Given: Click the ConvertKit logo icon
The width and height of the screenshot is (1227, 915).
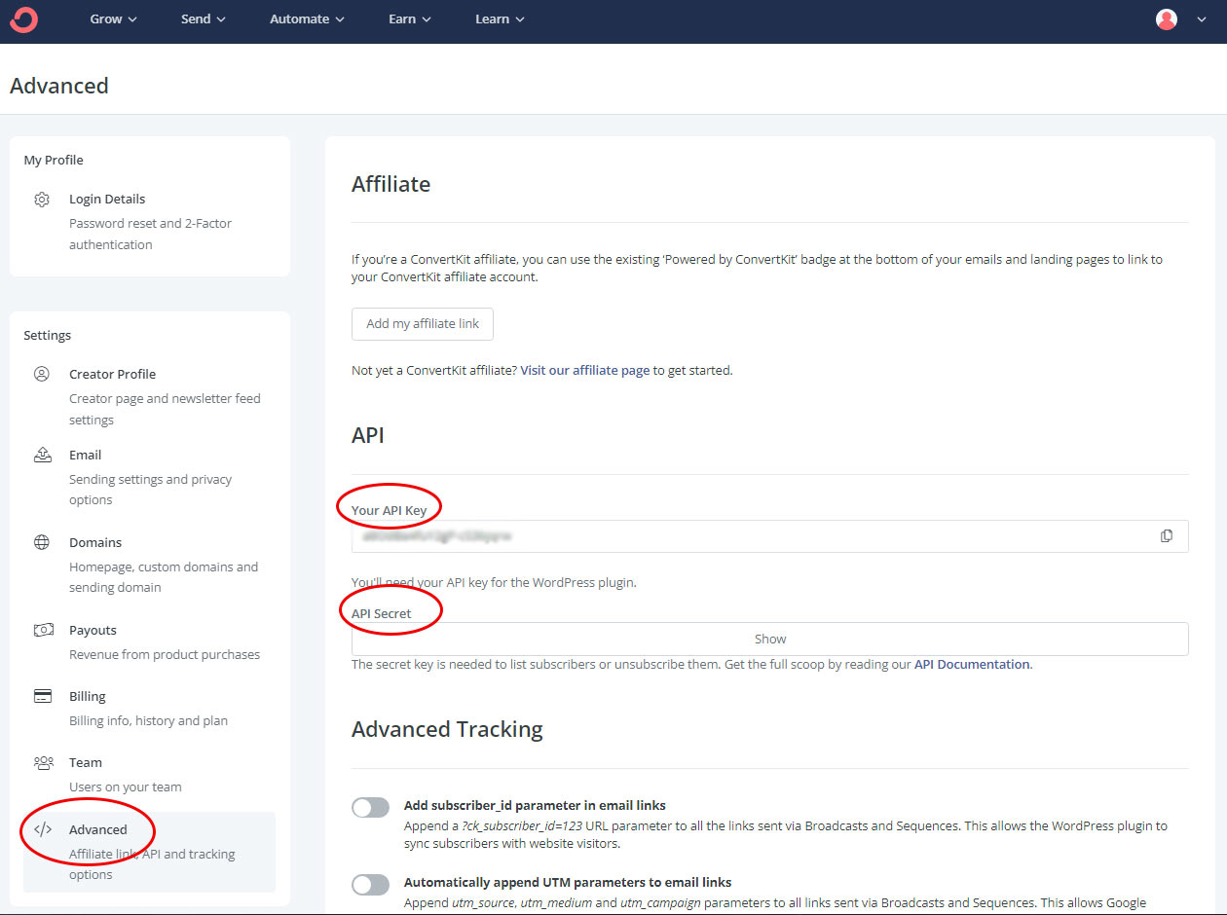Looking at the screenshot, I should (x=23, y=19).
